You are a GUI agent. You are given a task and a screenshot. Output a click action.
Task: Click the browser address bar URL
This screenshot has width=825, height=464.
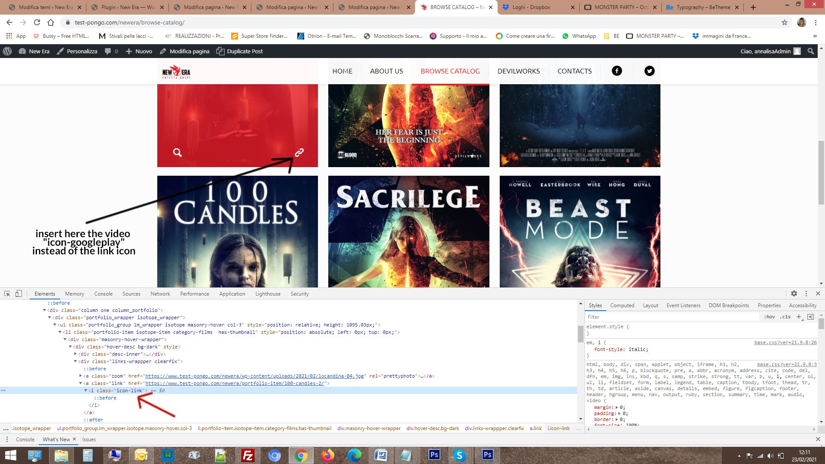(x=129, y=22)
